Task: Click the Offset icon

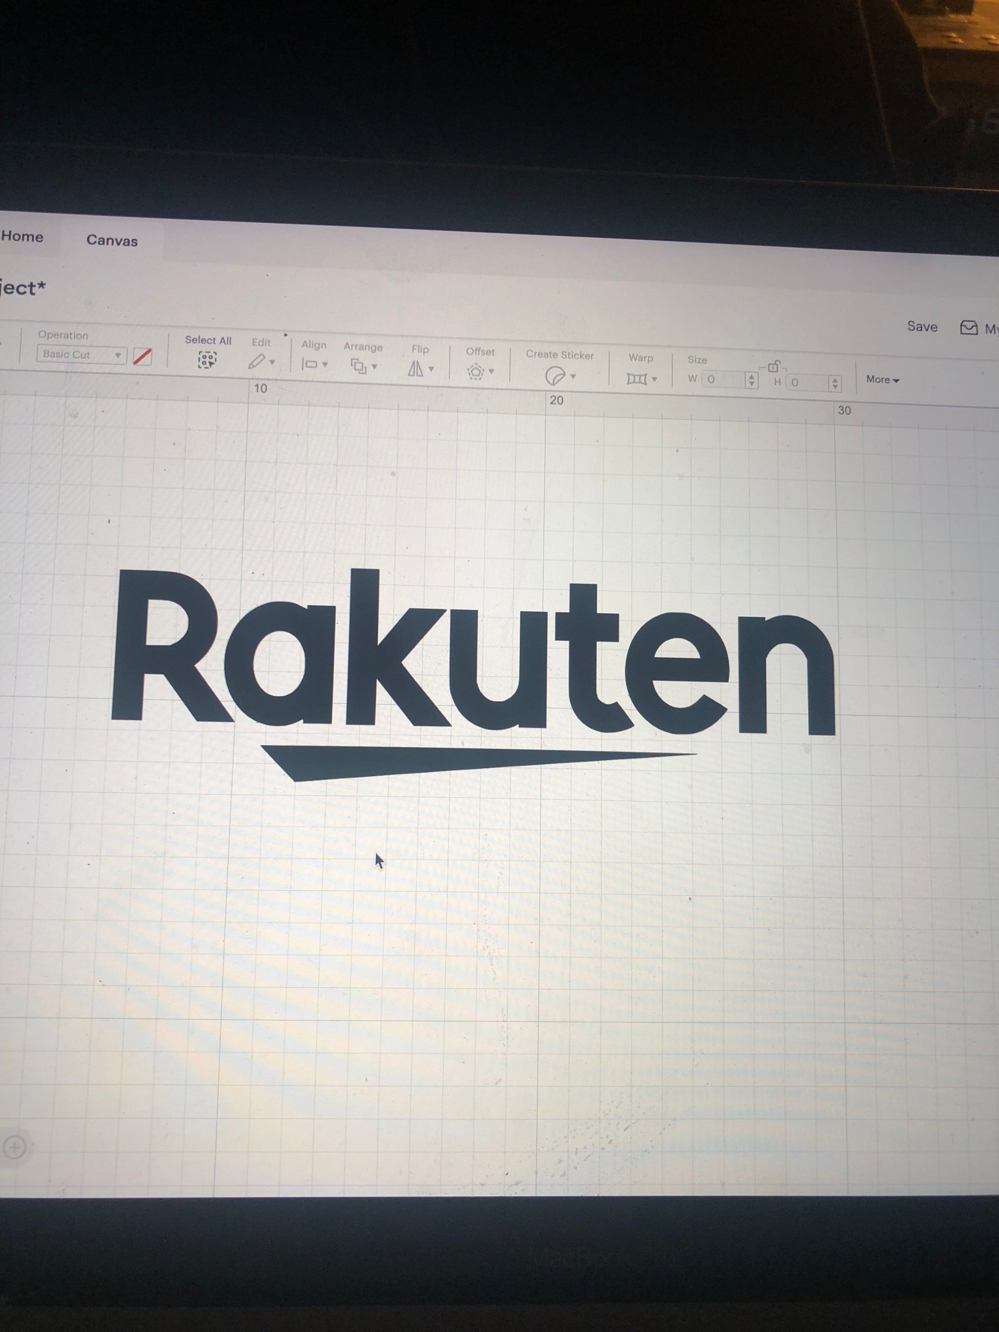Action: (476, 372)
